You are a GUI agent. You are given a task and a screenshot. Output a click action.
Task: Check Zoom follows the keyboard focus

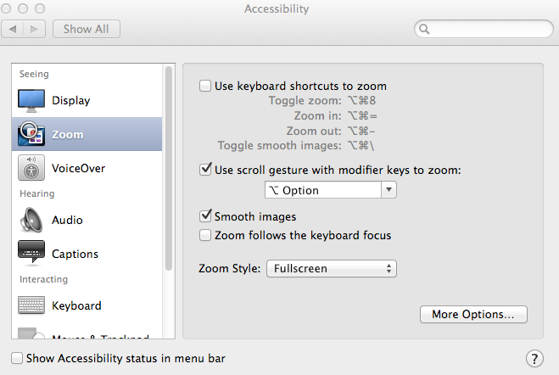coord(205,235)
